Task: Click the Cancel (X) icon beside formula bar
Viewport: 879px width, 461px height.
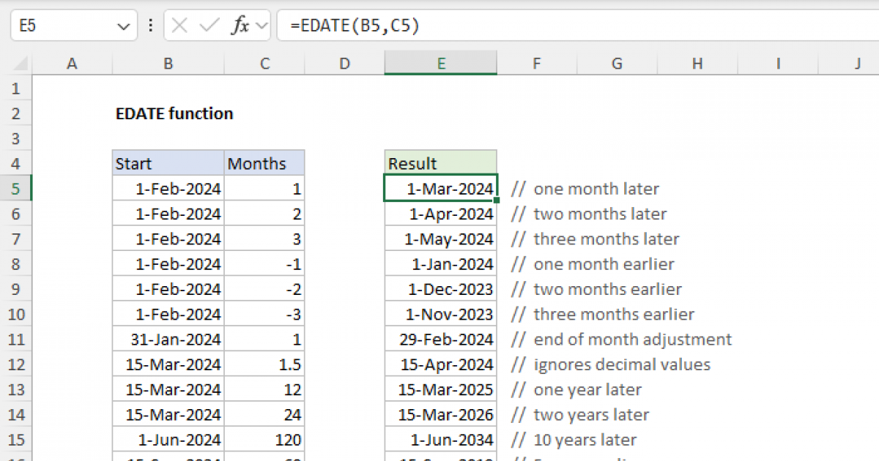Action: [178, 25]
